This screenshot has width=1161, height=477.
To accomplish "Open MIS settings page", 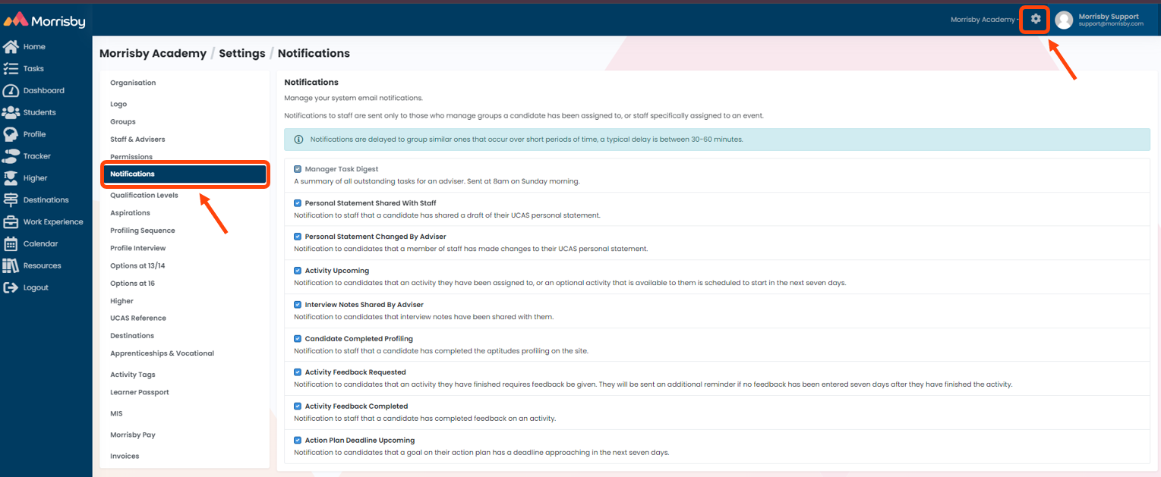I will [116, 413].
